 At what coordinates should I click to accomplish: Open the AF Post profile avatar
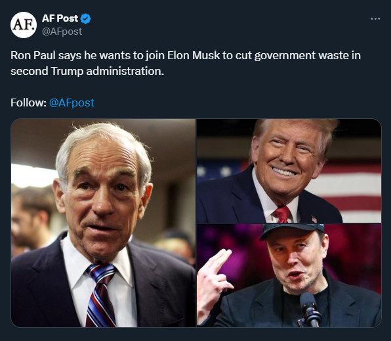click(x=24, y=25)
